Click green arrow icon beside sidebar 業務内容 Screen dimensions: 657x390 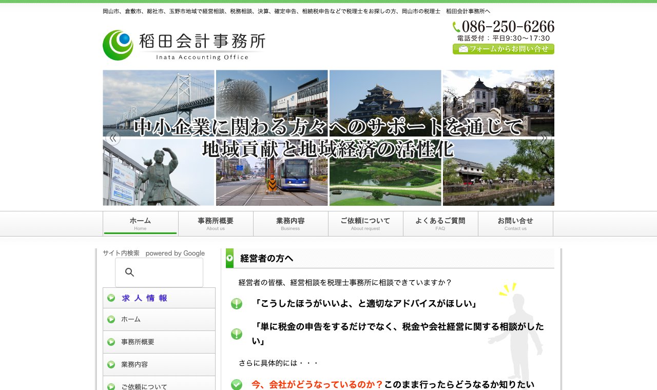coord(111,364)
